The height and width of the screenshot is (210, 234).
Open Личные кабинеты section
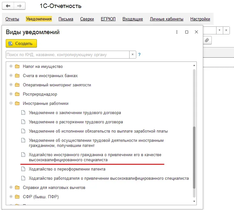pyautogui.click(x=167, y=19)
